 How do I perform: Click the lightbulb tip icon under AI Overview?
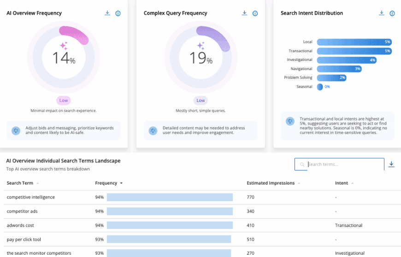click(x=16, y=131)
